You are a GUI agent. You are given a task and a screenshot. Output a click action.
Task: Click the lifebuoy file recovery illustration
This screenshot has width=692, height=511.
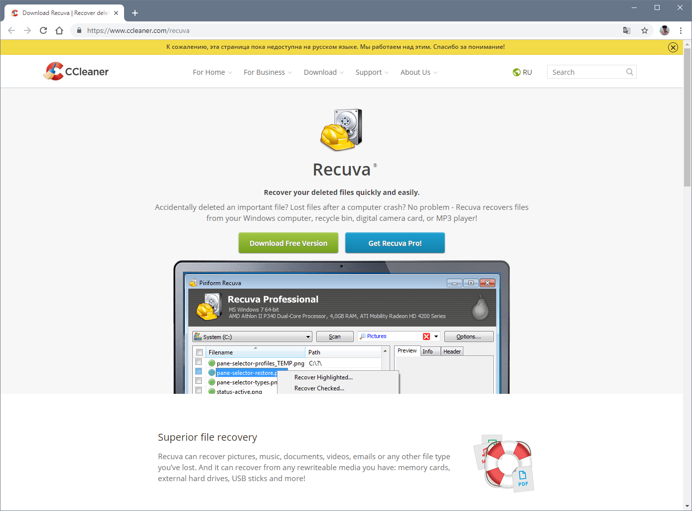(504, 463)
